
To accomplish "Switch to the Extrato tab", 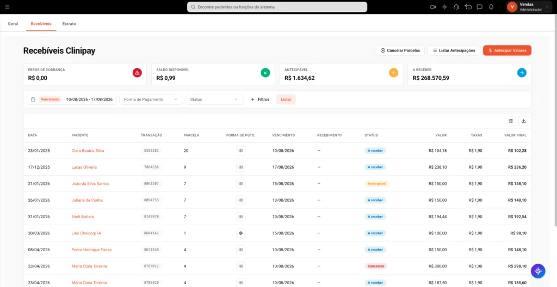I will pyautogui.click(x=69, y=24).
